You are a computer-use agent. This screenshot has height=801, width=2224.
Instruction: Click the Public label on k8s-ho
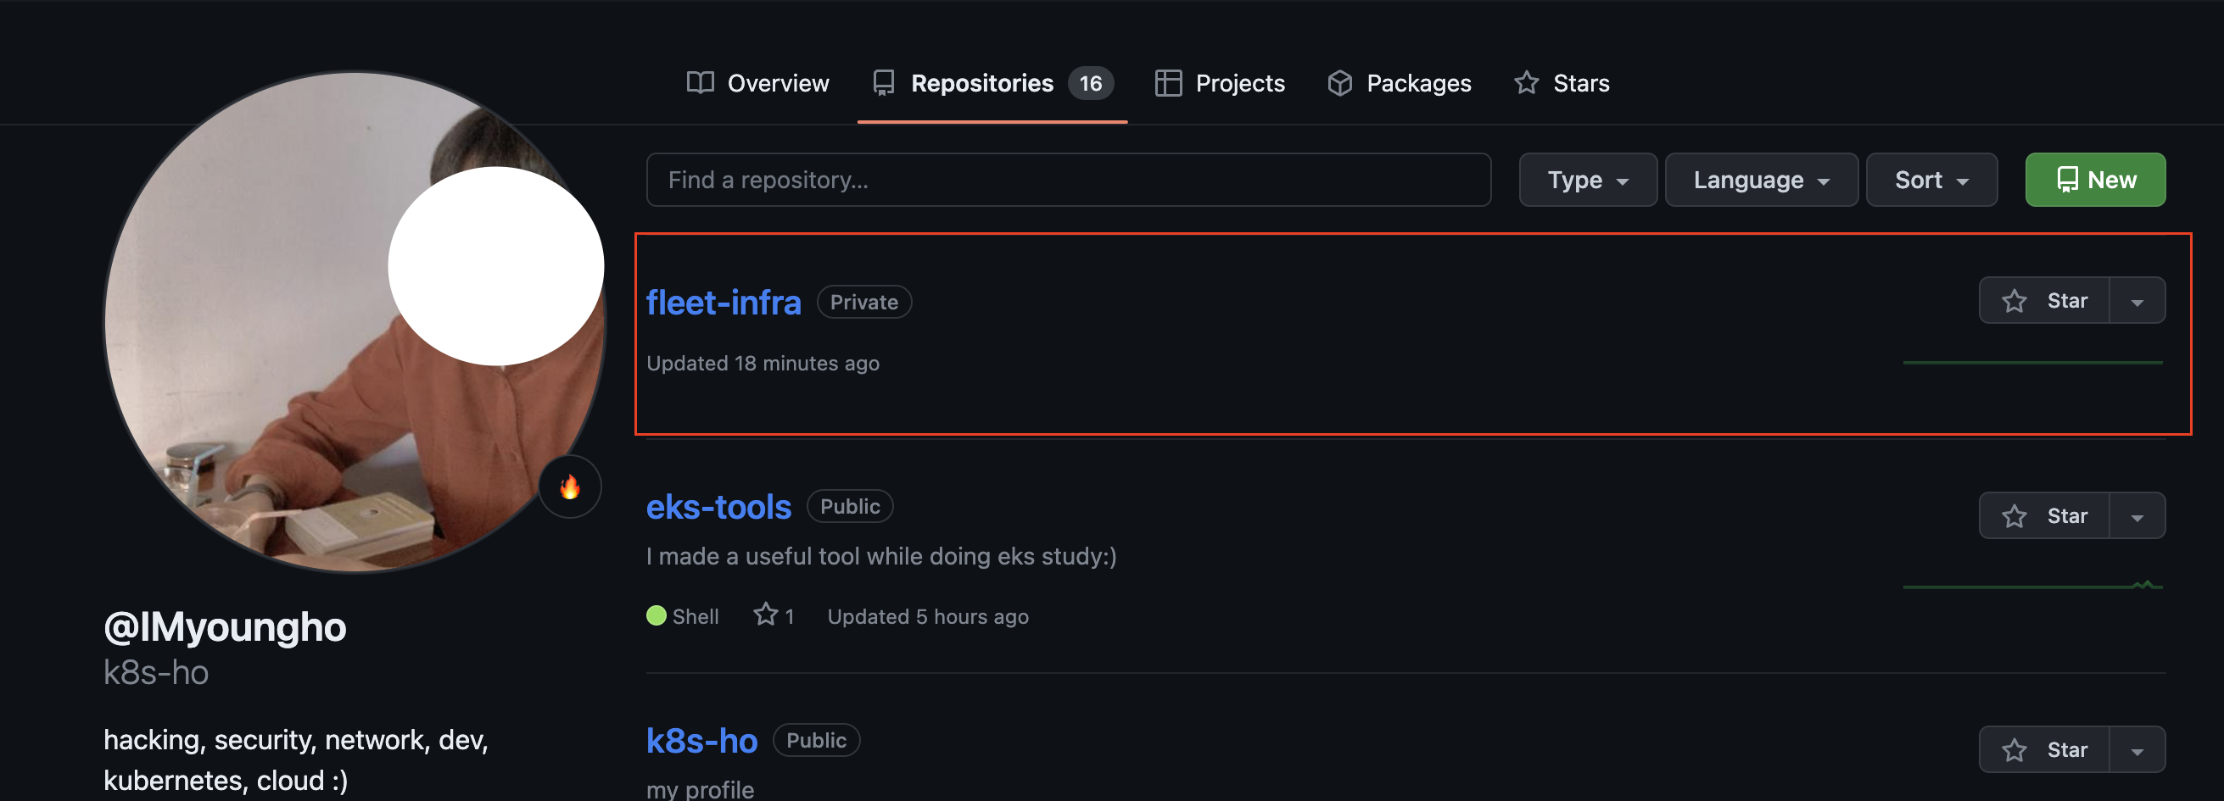[x=816, y=741]
